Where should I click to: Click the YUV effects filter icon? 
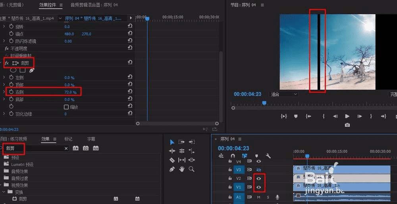96,148
